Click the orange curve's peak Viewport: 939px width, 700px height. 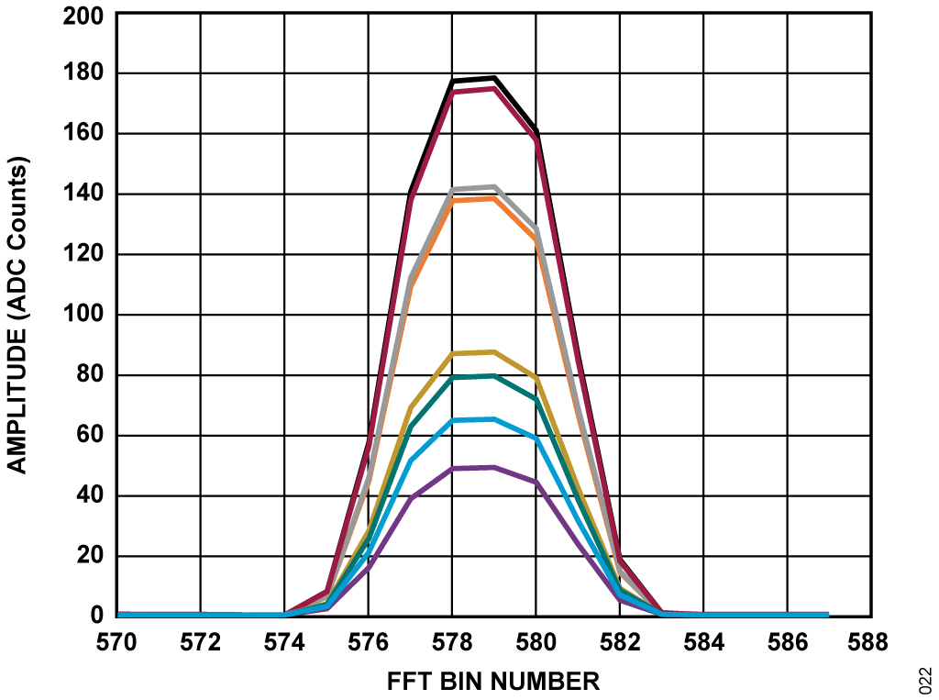click(x=494, y=198)
